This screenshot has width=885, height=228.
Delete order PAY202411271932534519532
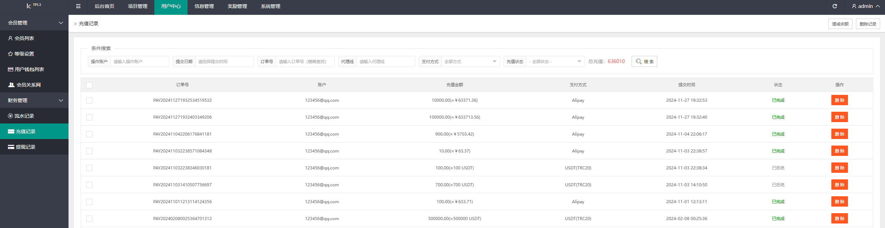pyautogui.click(x=839, y=100)
